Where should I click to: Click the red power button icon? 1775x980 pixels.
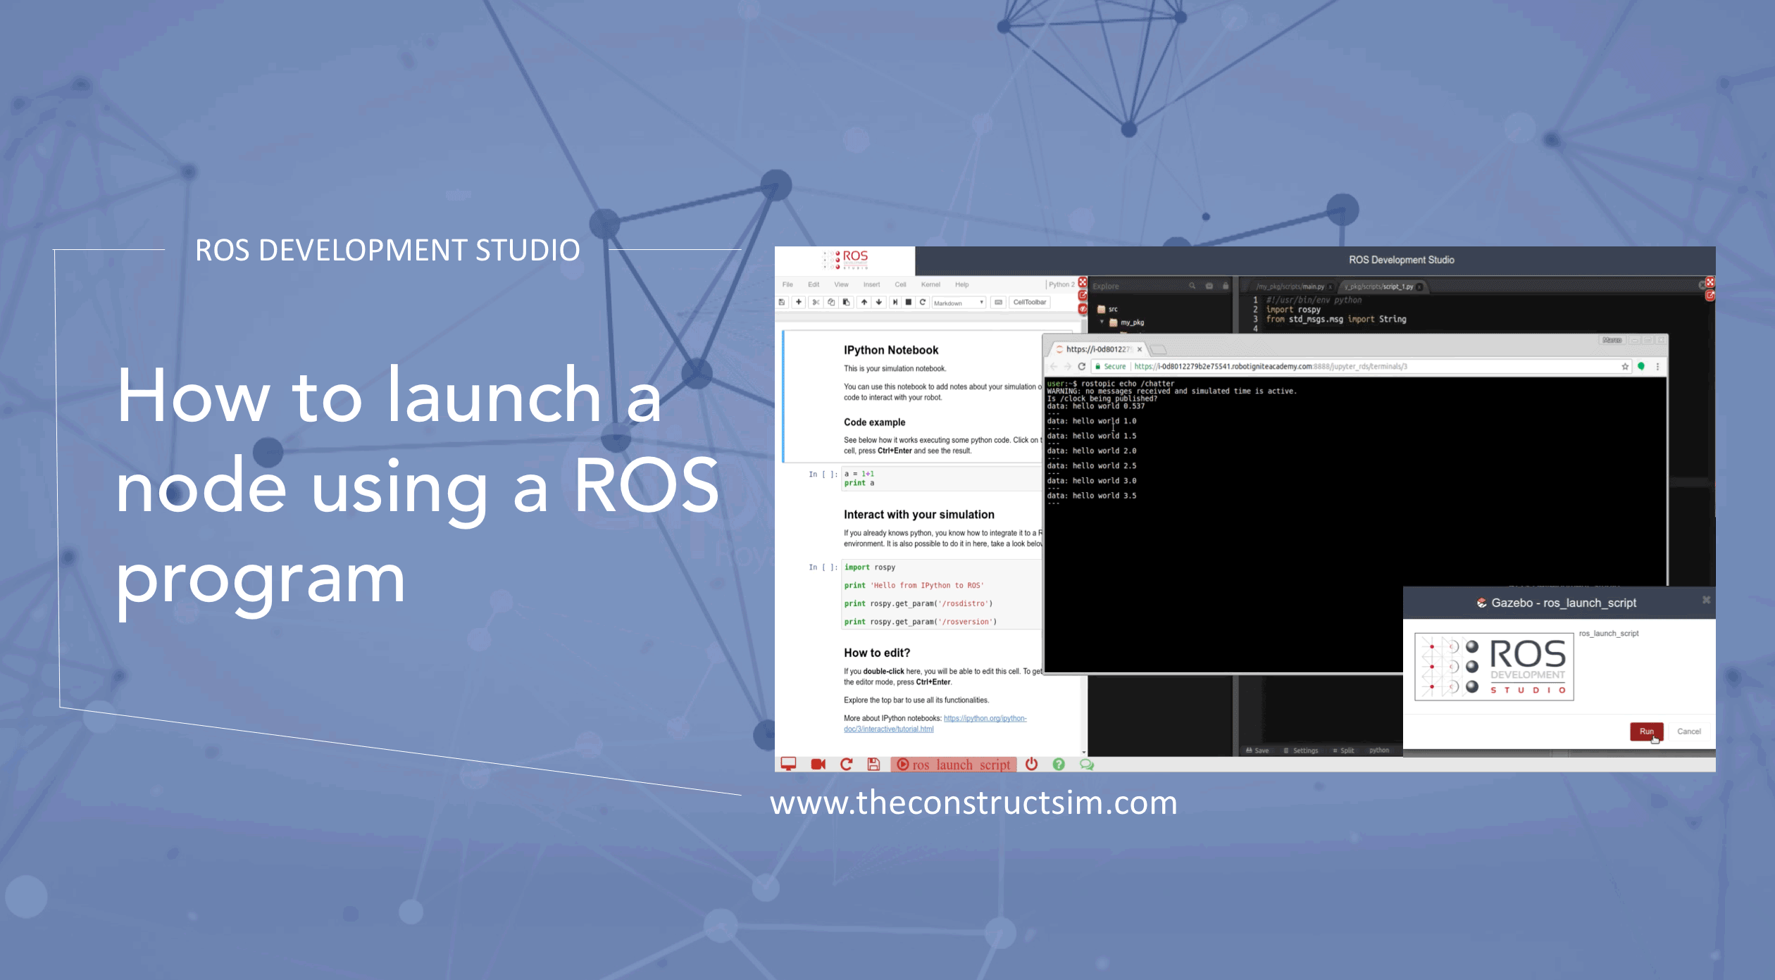tap(1031, 765)
